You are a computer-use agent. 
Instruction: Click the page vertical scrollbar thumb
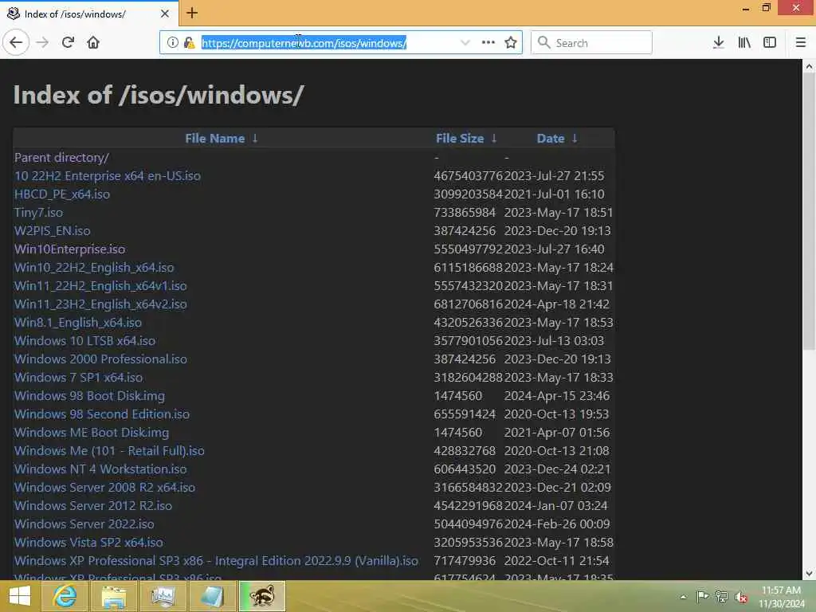click(x=809, y=211)
